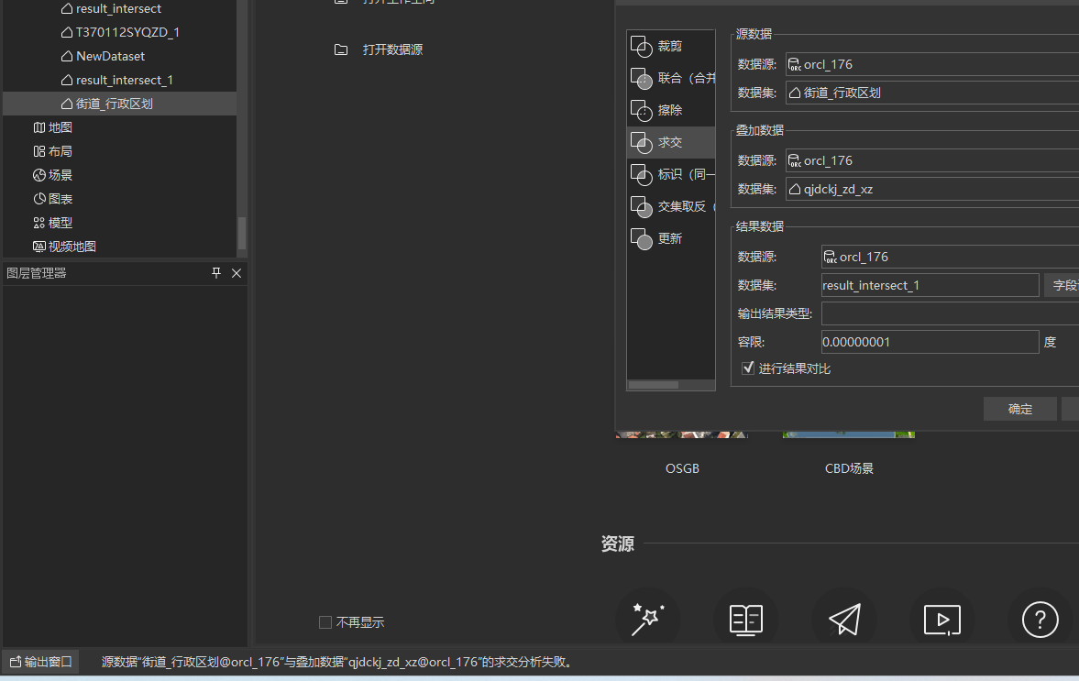1079x681 pixels.
Task: Use the operations list horizontal scrollbar
Action: [x=653, y=385]
